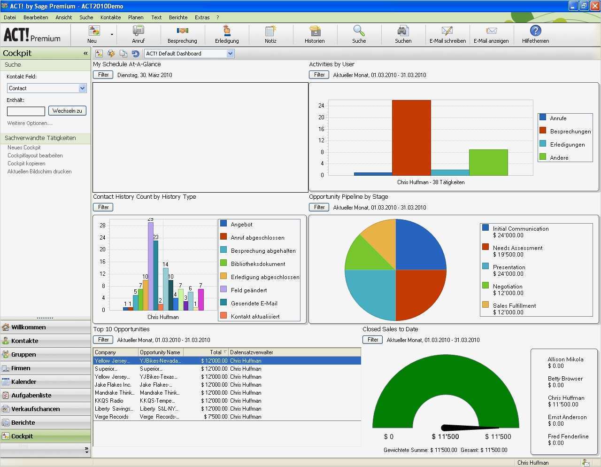This screenshot has height=467, width=601.
Task: Open the ACT! Default Dashboard dropdown
Action: [x=230, y=53]
